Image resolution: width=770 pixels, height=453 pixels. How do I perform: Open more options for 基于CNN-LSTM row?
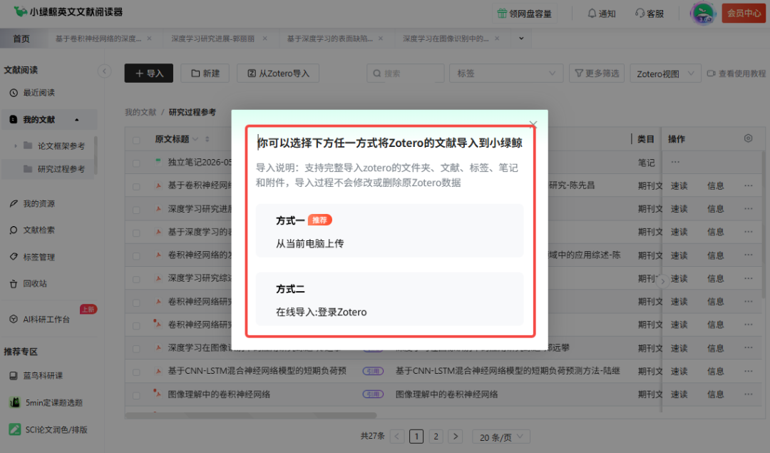pos(748,371)
